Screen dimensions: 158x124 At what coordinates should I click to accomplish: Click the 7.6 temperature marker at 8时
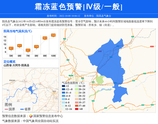pyautogui.click(x=36, y=47)
